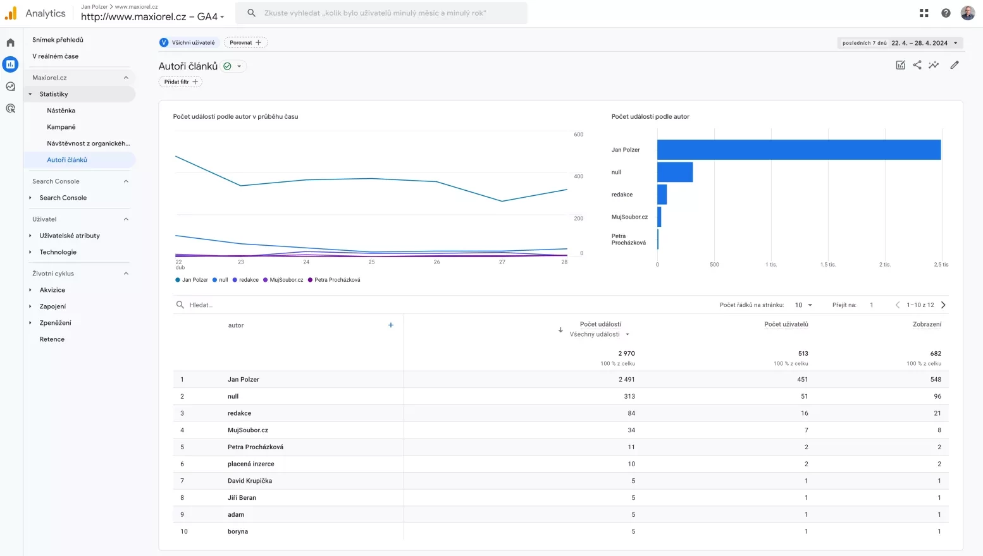
Task: Click the Porovnat add comparison button
Action: click(245, 42)
